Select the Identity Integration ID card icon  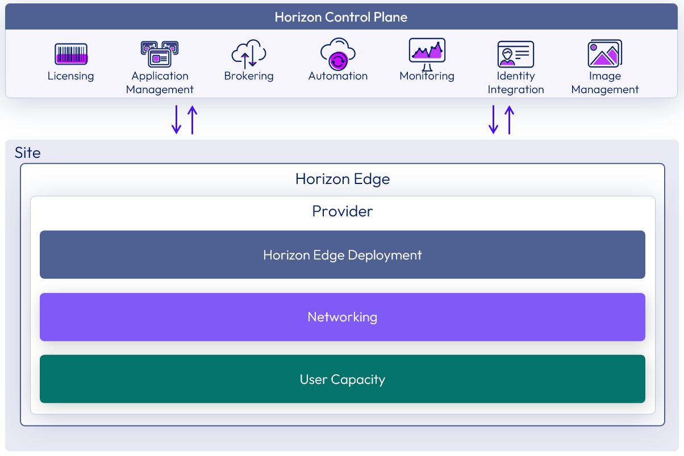(515, 55)
